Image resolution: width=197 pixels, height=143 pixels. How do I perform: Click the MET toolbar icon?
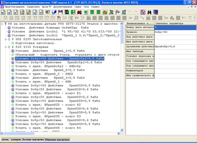(x=48, y=12)
